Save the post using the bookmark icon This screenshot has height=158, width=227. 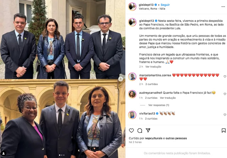223,130
